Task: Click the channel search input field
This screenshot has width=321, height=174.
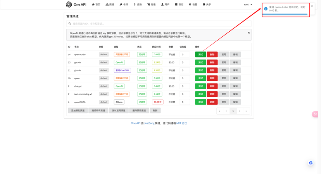Action: click(x=159, y=24)
